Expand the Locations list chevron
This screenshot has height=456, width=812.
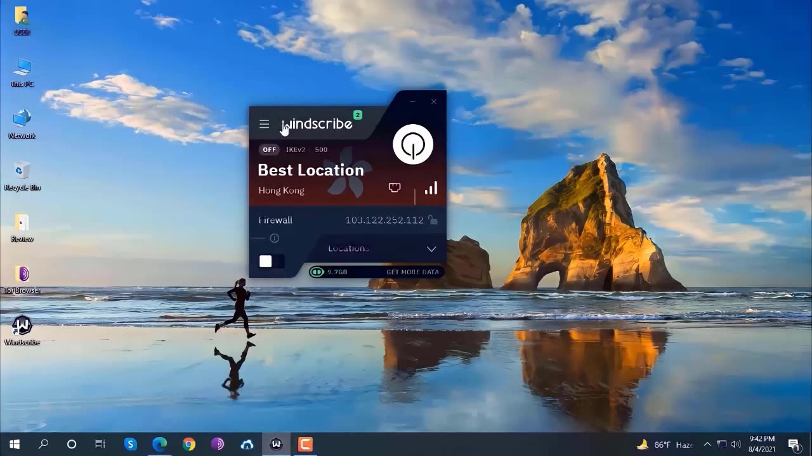point(431,249)
